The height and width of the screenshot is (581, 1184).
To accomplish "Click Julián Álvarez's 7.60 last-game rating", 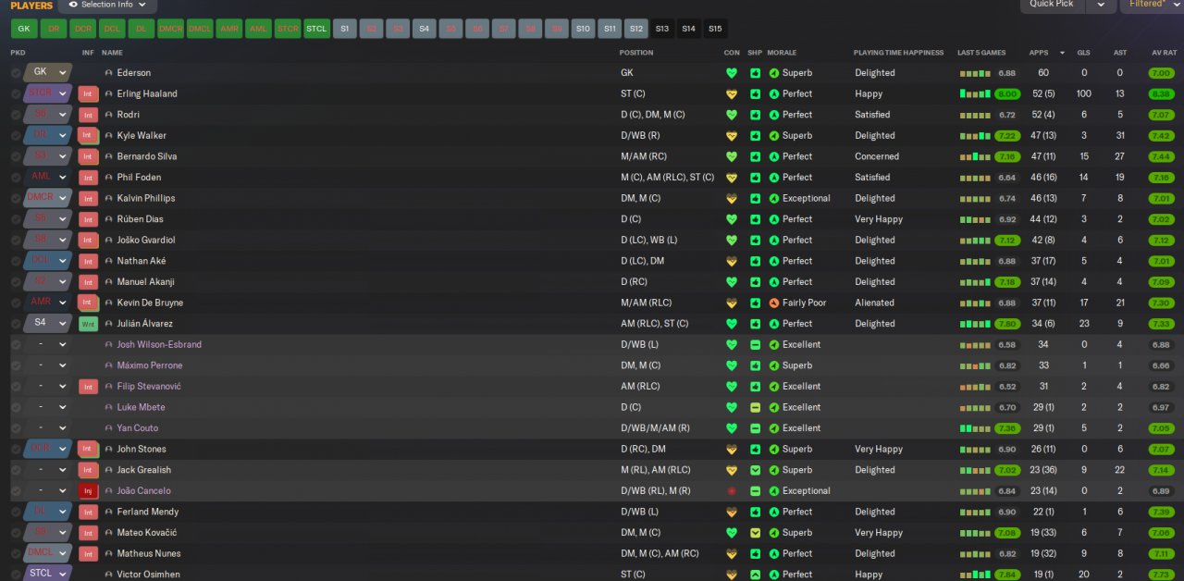I will (1007, 324).
